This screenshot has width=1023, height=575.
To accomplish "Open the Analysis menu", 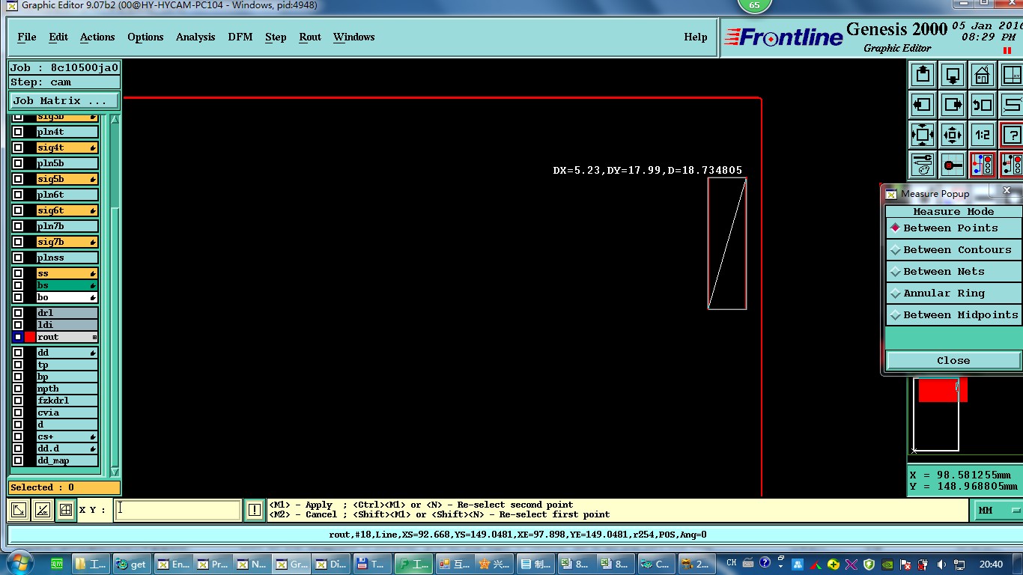I will [195, 37].
